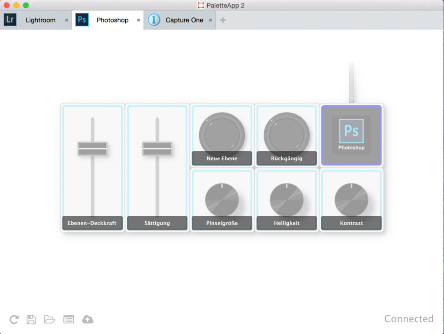Image resolution: width=444 pixels, height=334 pixels.
Task: Select the Pinselgröße dial module
Action: [x=222, y=200]
